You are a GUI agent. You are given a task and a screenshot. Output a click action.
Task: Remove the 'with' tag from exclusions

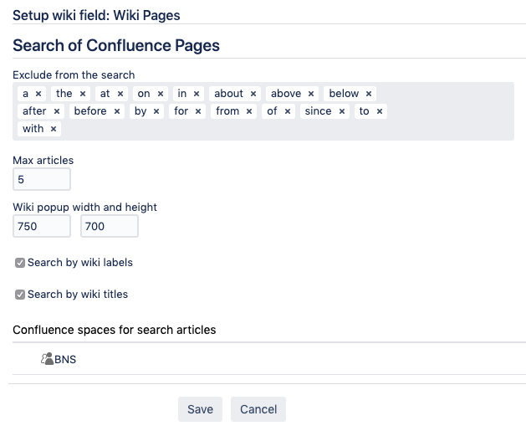pyautogui.click(x=54, y=129)
